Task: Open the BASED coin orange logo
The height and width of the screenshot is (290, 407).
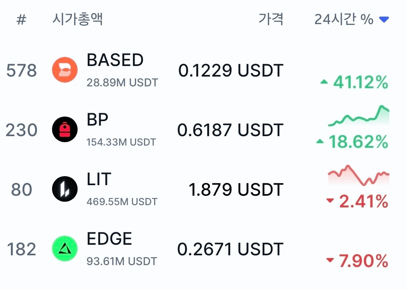Action: click(65, 70)
